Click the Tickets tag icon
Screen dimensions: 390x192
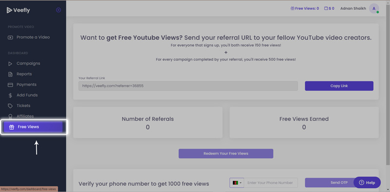coord(10,106)
